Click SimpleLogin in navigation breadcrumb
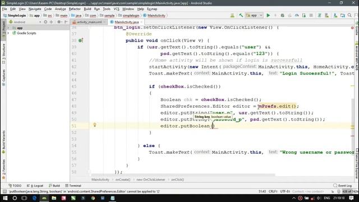This screenshot has height=202, width=359. click(15, 15)
